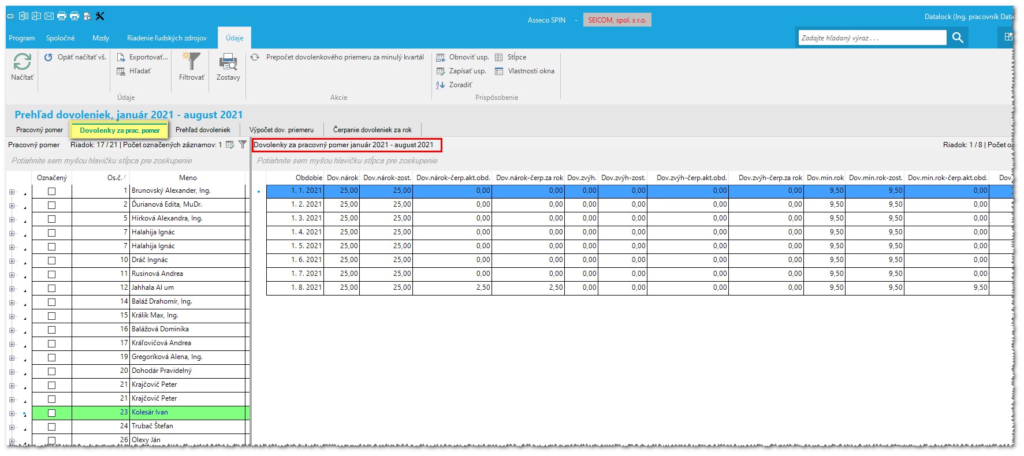
Task: Click Zapísať usp. save layout icon
Action: (441, 71)
